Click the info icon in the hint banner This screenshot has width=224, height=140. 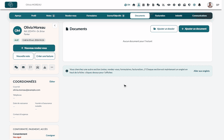tap(67, 71)
